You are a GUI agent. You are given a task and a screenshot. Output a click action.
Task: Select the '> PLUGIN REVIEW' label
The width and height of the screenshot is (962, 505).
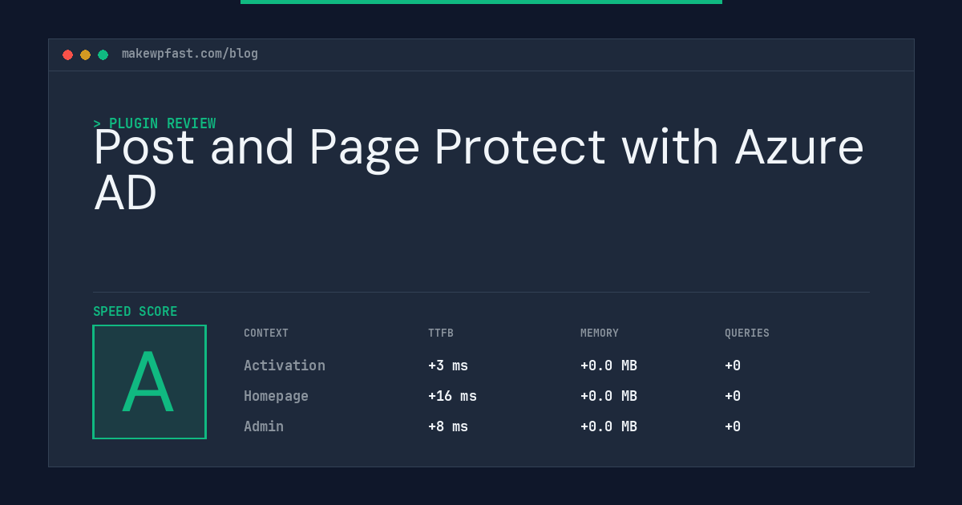pyautogui.click(x=155, y=123)
